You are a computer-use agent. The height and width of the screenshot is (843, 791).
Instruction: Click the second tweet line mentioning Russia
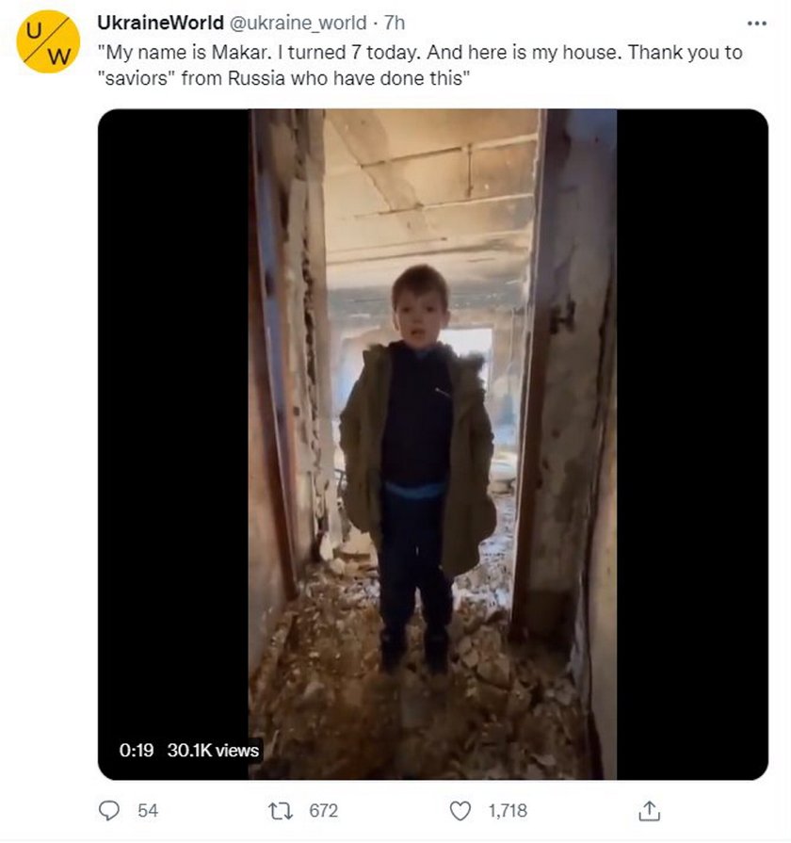click(x=283, y=78)
